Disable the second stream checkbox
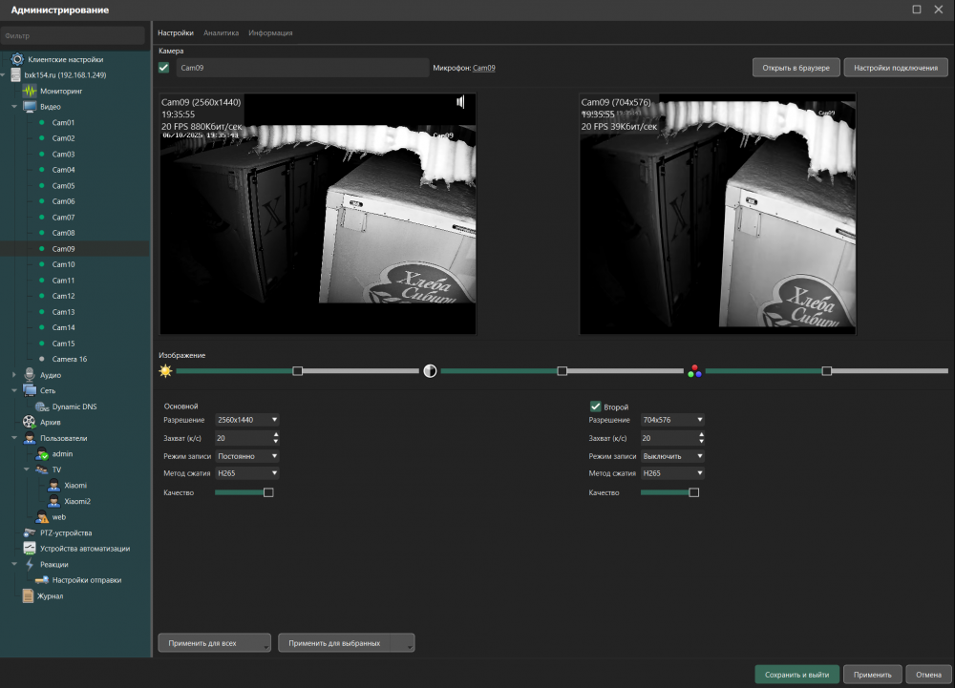The image size is (955, 688). 596,407
